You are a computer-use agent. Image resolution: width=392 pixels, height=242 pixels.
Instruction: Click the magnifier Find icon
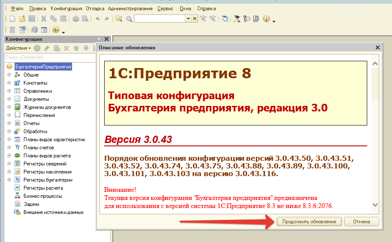point(129,19)
